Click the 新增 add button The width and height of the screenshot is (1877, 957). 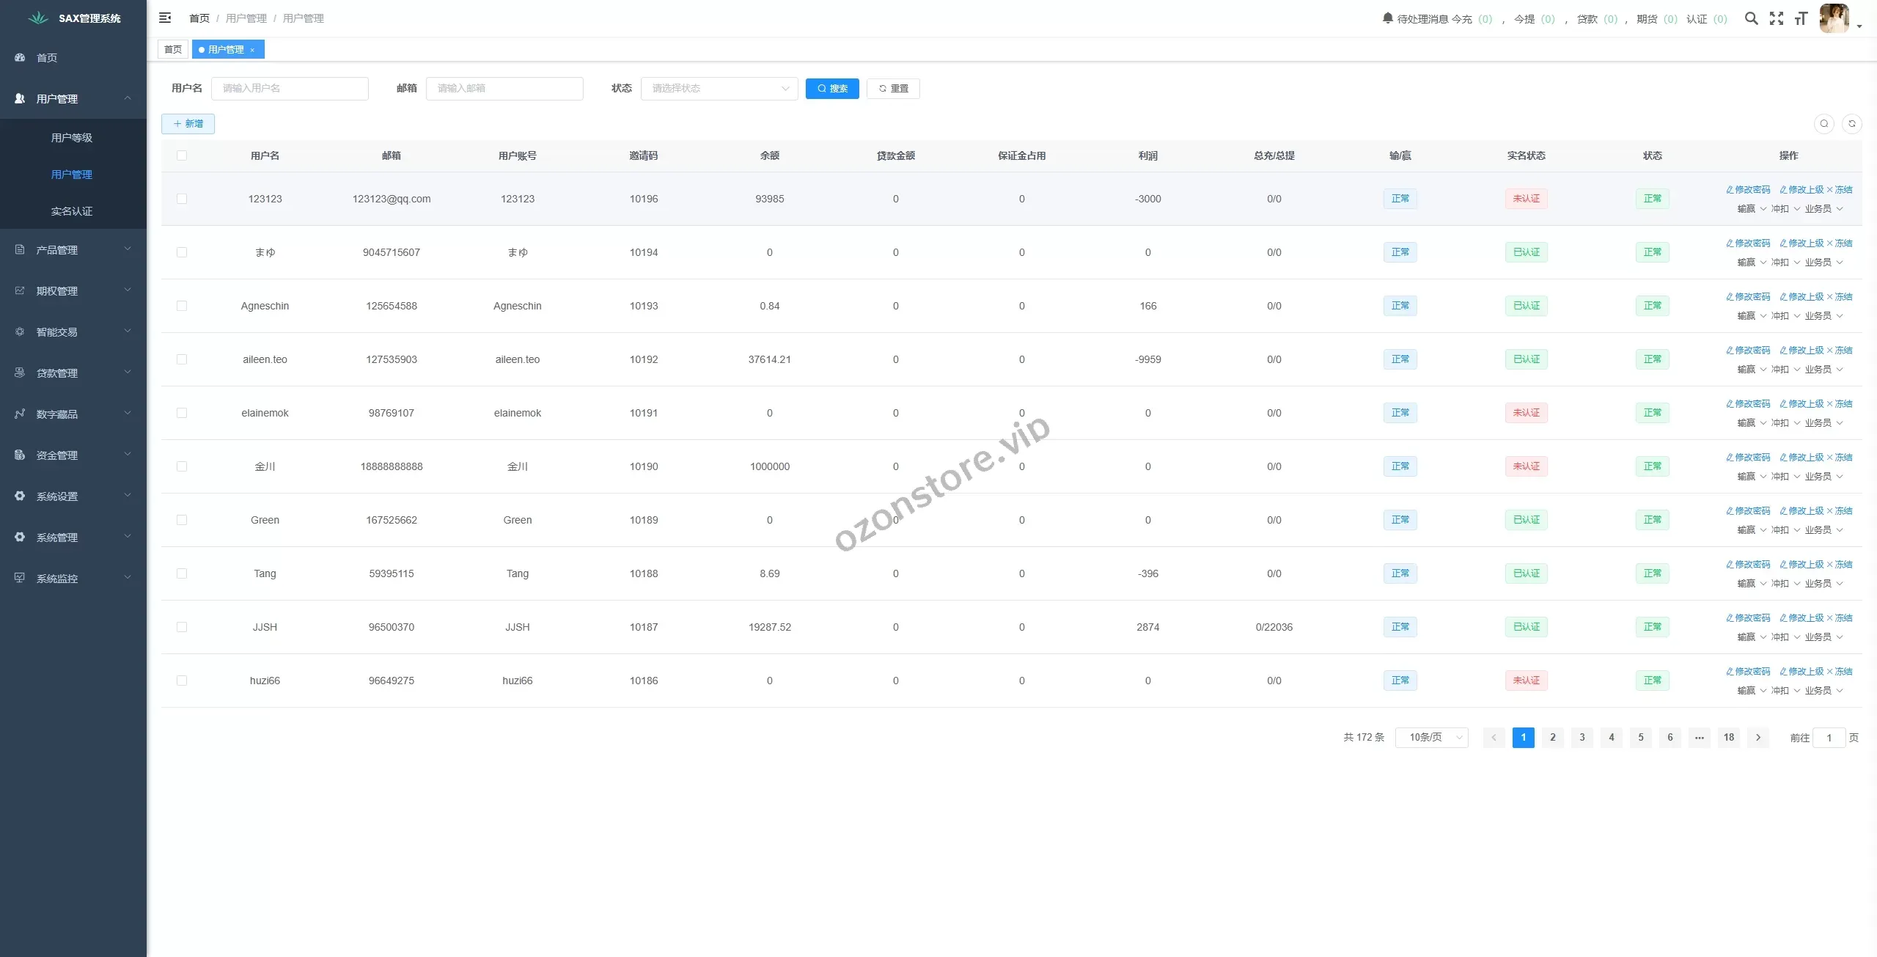pyautogui.click(x=188, y=124)
